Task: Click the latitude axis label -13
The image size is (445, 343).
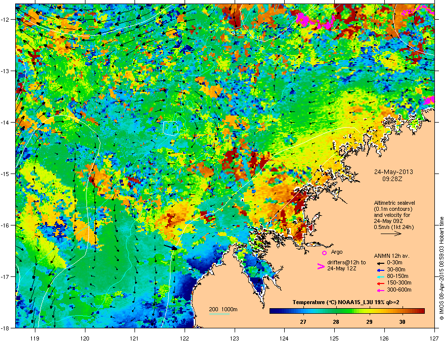Action: pyautogui.click(x=6, y=71)
